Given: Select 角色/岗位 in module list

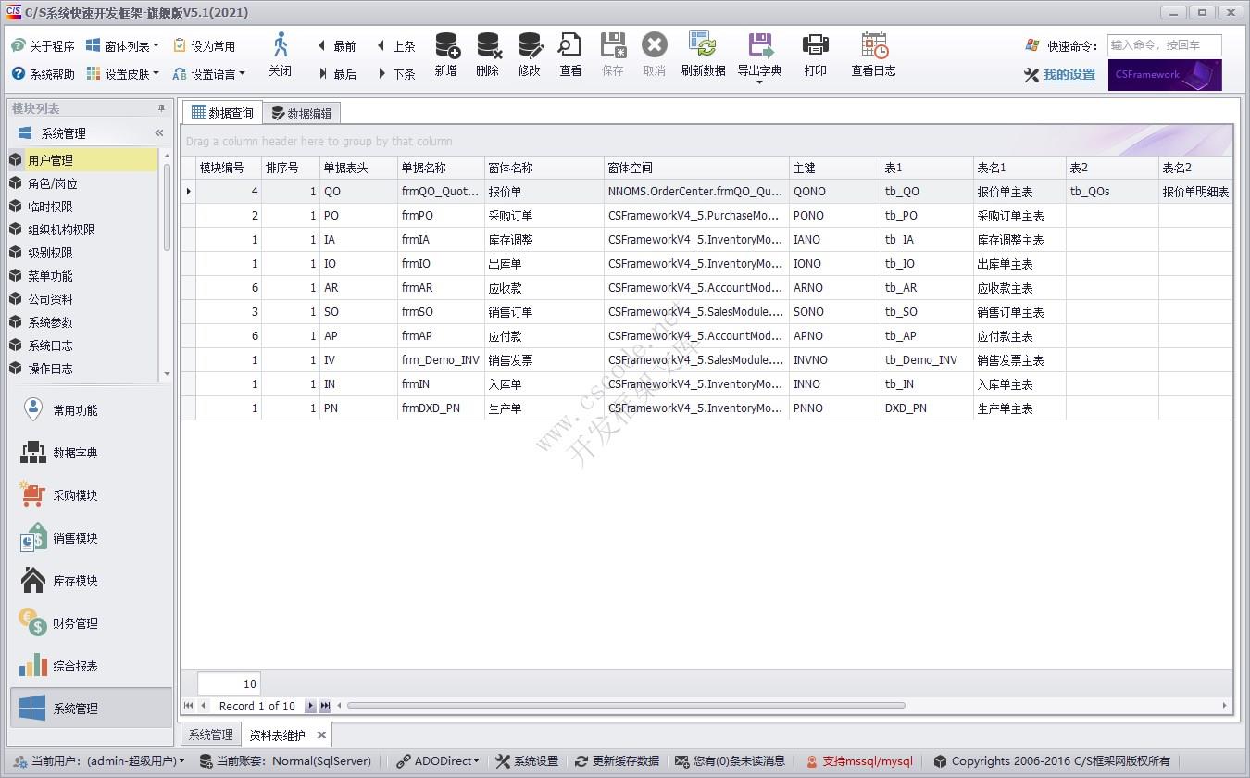Looking at the screenshot, I should (x=53, y=183).
